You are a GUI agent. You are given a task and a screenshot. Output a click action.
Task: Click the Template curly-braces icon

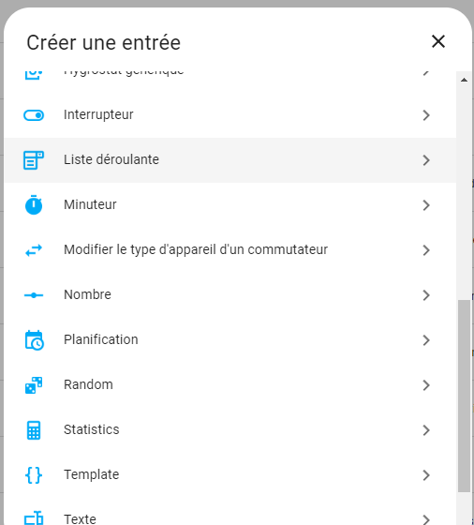coord(34,475)
